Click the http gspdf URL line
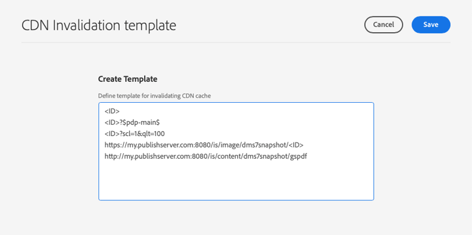Screen dimensions: 472x235 coord(206,157)
